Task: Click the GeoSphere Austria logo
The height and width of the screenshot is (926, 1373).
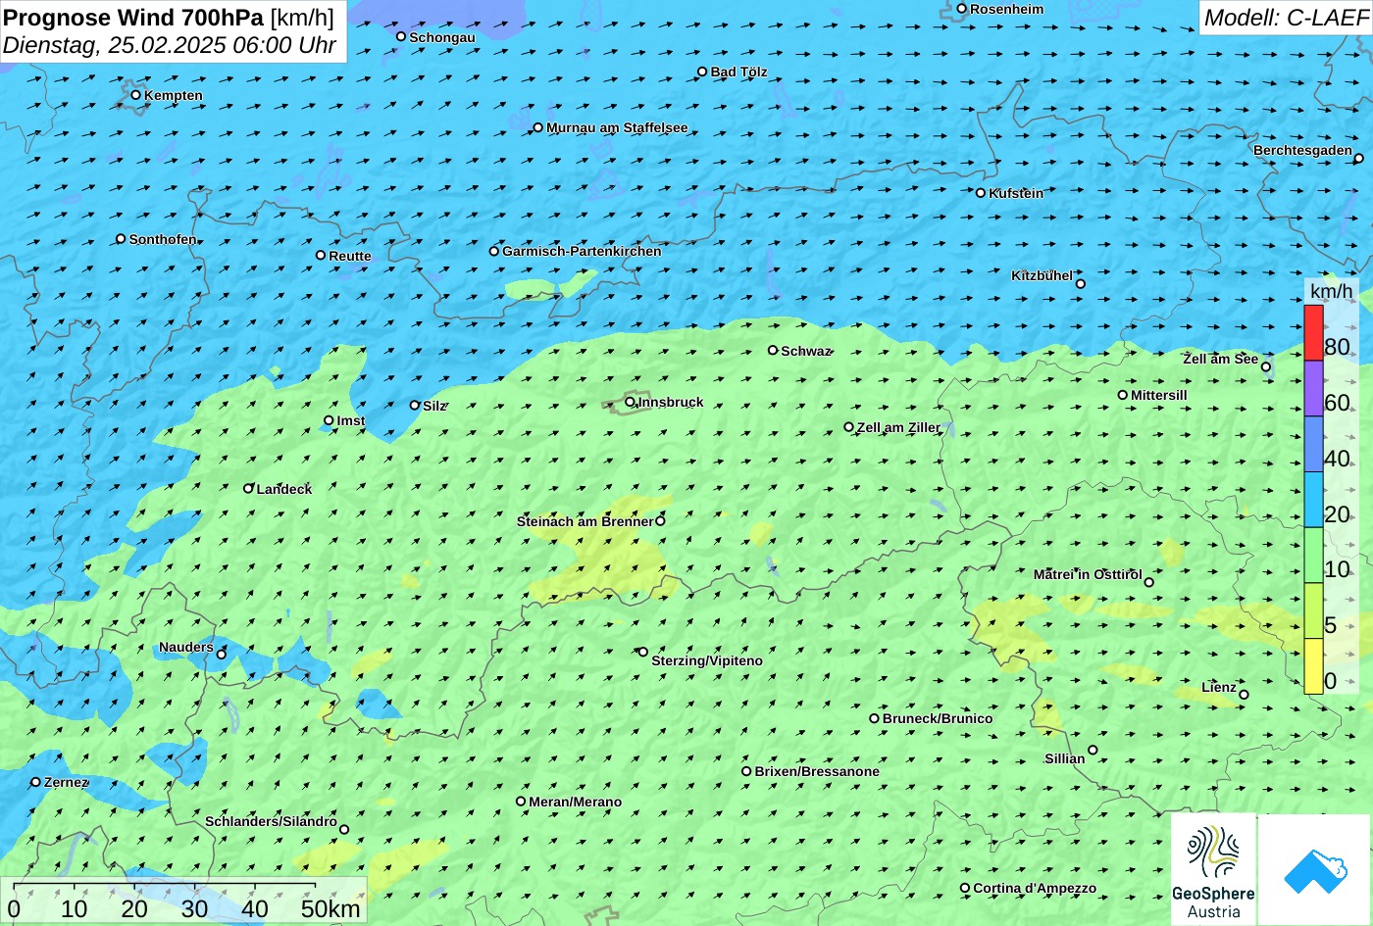Action: pos(1213,869)
